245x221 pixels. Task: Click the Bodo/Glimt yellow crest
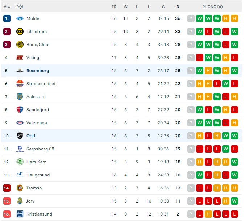click(x=20, y=45)
